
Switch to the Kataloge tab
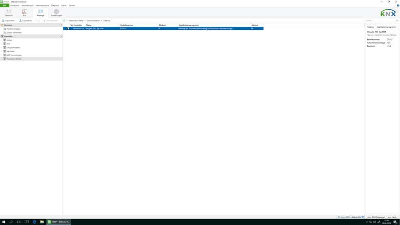tap(40, 13)
